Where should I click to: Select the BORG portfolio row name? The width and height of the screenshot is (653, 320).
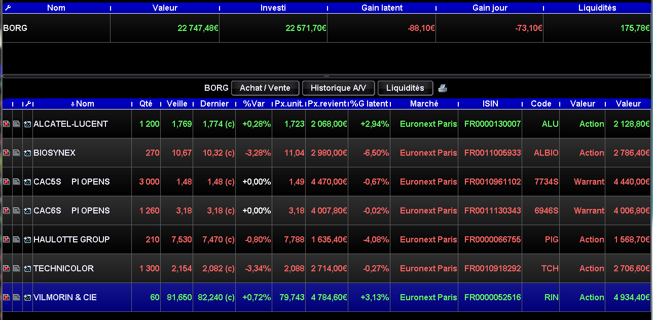(15, 28)
